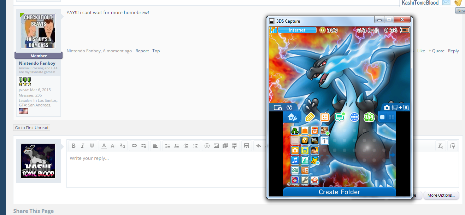This screenshot has height=215, width=465.
Task: Insert an ordered numbered list
Action: click(x=177, y=146)
